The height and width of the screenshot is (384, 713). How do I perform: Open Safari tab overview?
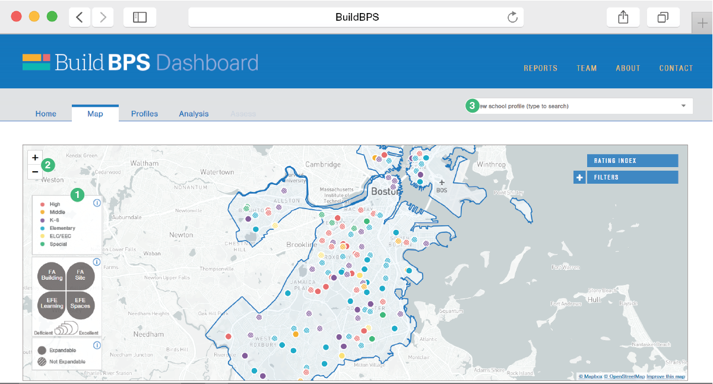(x=663, y=17)
